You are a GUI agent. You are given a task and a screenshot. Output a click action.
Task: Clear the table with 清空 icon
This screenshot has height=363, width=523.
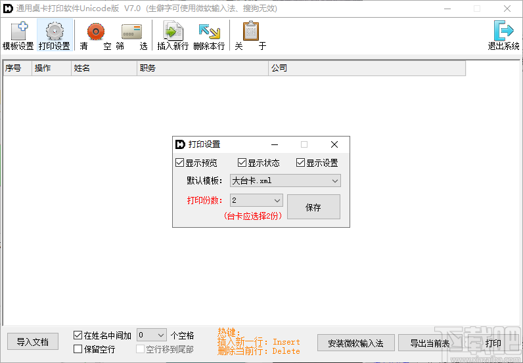[95, 35]
